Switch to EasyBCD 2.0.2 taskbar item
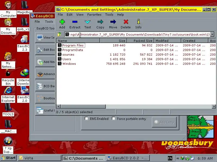This screenshot has height=162, width=217. pos(128,158)
